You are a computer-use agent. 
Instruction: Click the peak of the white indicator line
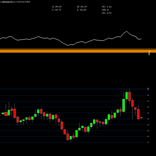(x=127, y=31)
